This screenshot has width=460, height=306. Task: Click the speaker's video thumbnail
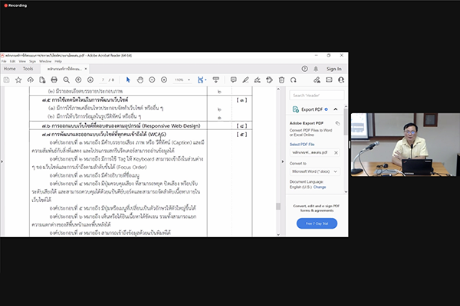pos(405,145)
